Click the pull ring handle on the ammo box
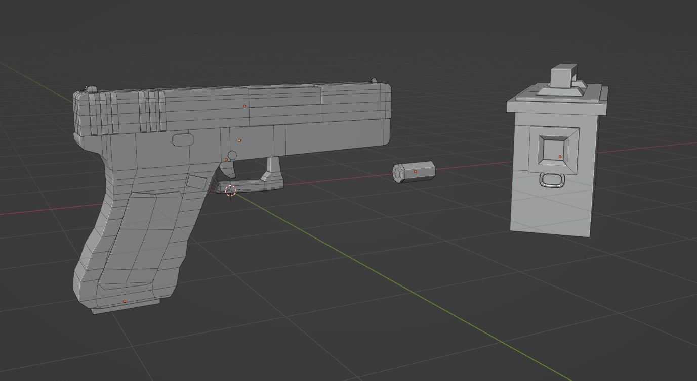 click(553, 179)
